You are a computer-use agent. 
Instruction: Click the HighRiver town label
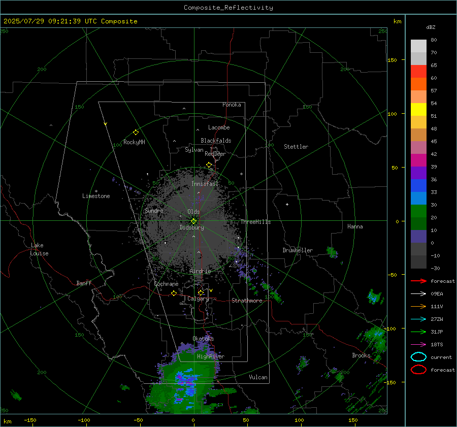(211, 356)
